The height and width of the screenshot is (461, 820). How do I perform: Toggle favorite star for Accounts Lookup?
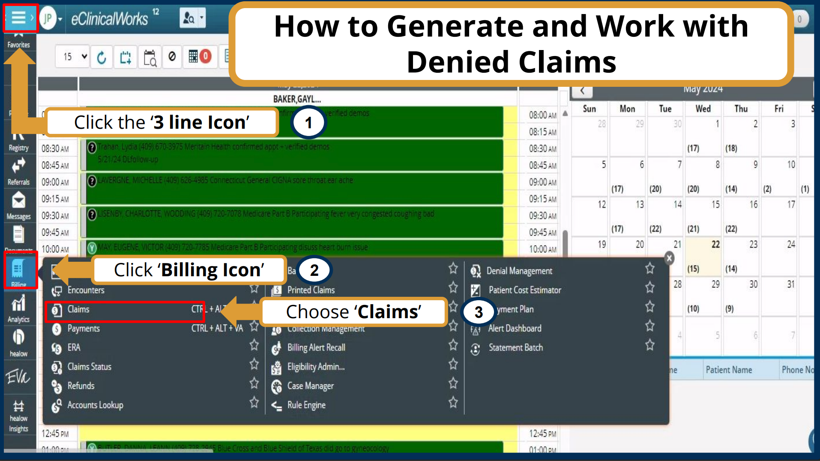254,402
